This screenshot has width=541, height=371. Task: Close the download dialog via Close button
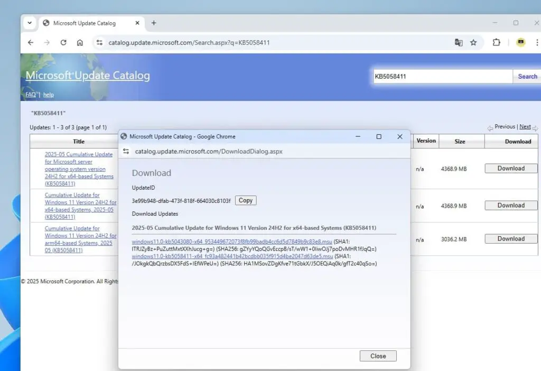(x=378, y=356)
